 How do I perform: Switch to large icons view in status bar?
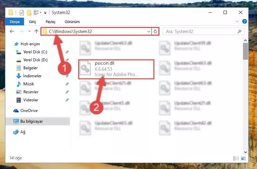[243, 158]
